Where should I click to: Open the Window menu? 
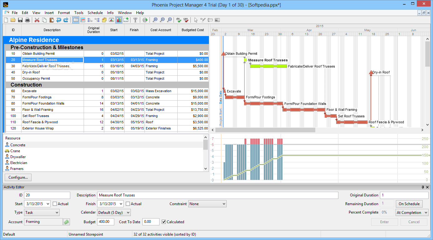125,13
